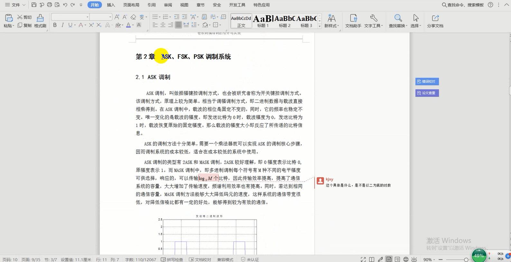Open the 引用 tab
The width and height of the screenshot is (511, 262).
click(x=152, y=5)
